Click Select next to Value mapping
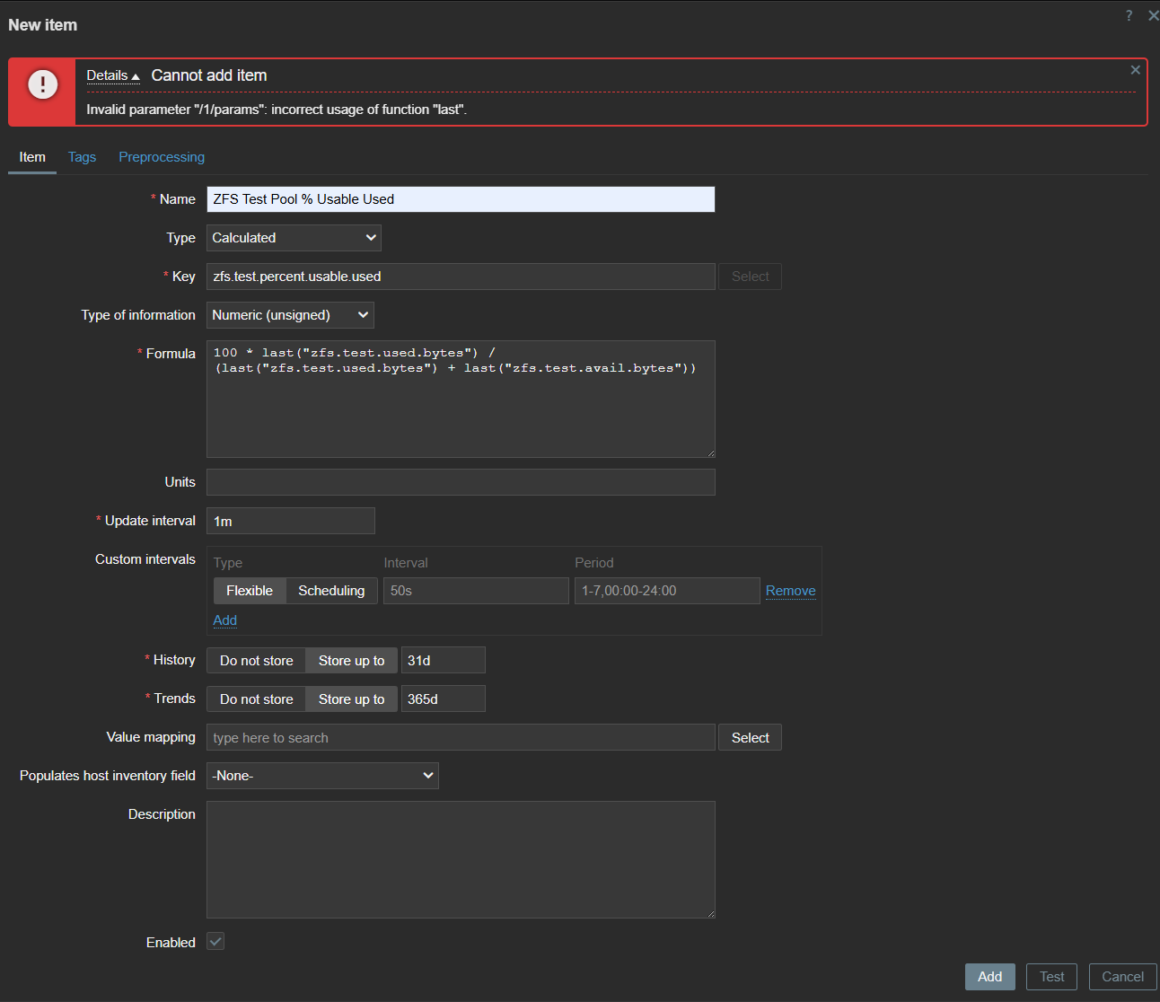Image resolution: width=1160 pixels, height=1002 pixels. pos(750,738)
